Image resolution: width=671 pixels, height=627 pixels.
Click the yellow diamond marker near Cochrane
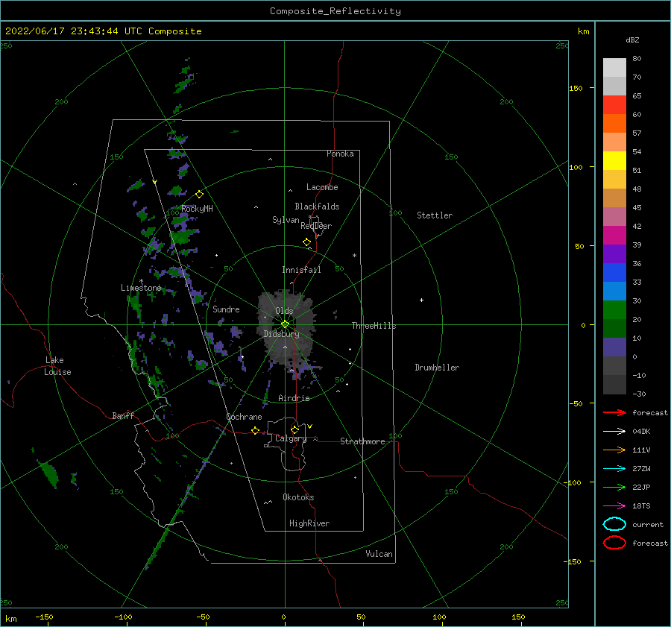click(x=255, y=431)
